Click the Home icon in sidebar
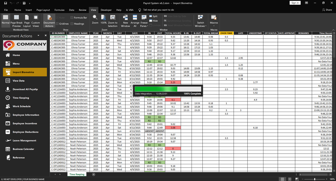This screenshot has height=181, width=336. coord(8,55)
